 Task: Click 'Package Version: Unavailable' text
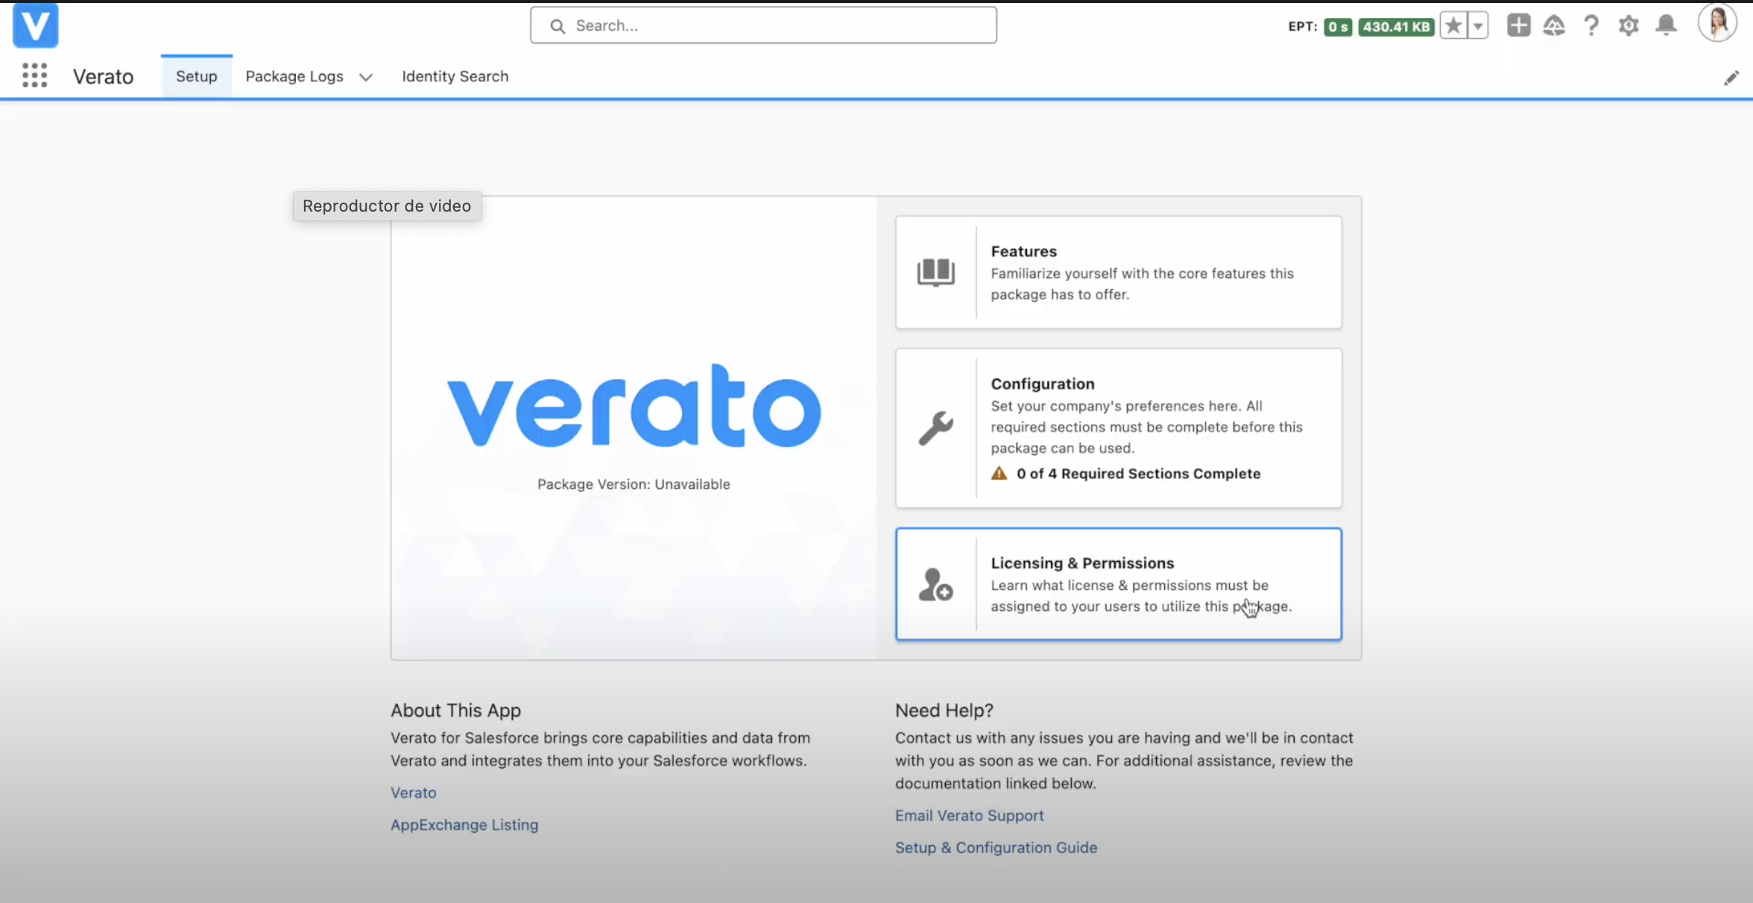pyautogui.click(x=634, y=484)
